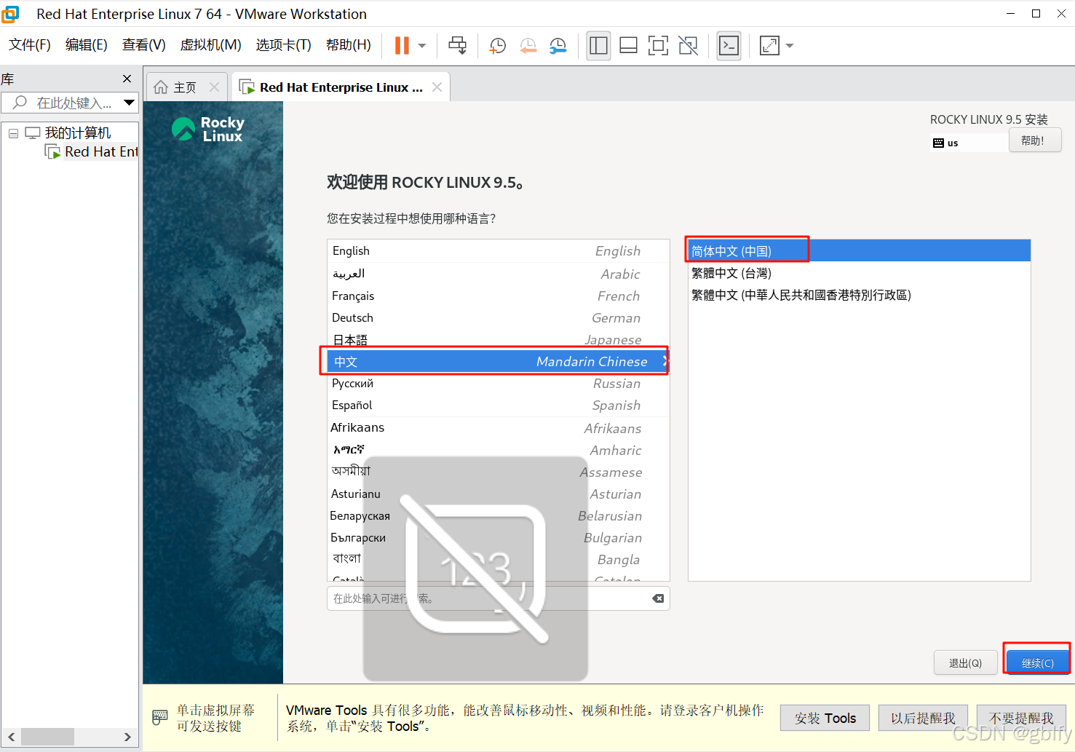Open the 选项卡(T) menu
Screen dimensions: 1075x752
click(x=284, y=45)
